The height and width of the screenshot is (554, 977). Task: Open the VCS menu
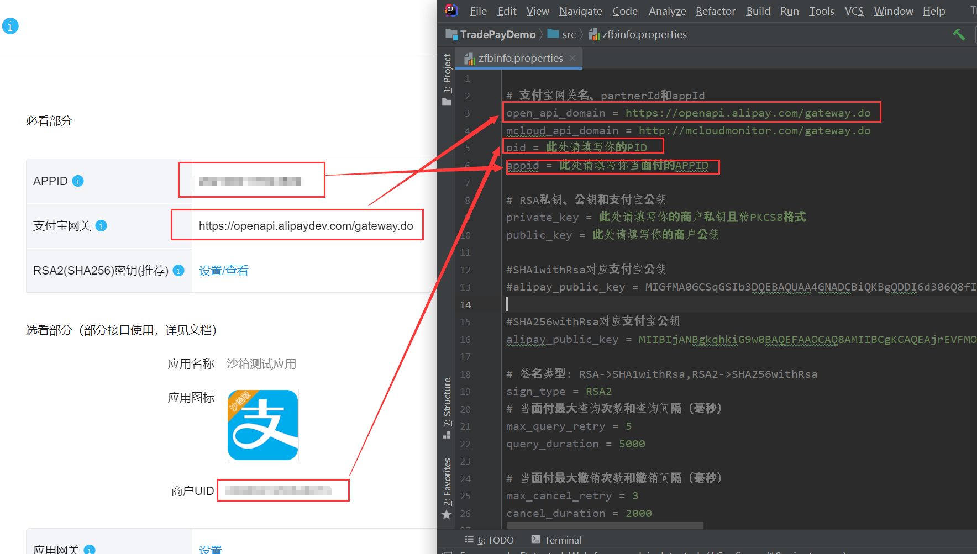coord(854,11)
